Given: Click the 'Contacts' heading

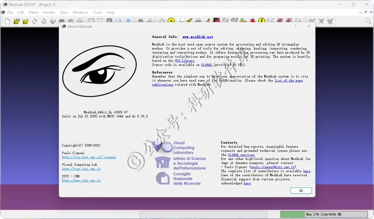Looking at the screenshot, I should click(229, 143).
